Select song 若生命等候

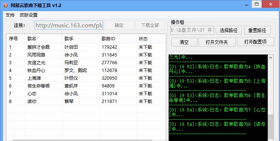(x=39, y=86)
